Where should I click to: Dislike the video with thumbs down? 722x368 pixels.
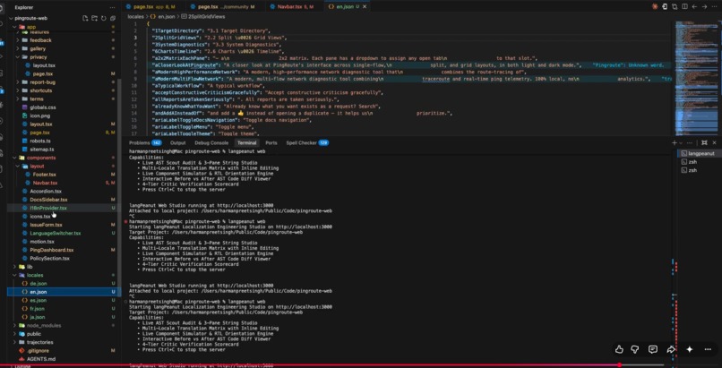pyautogui.click(x=635, y=349)
